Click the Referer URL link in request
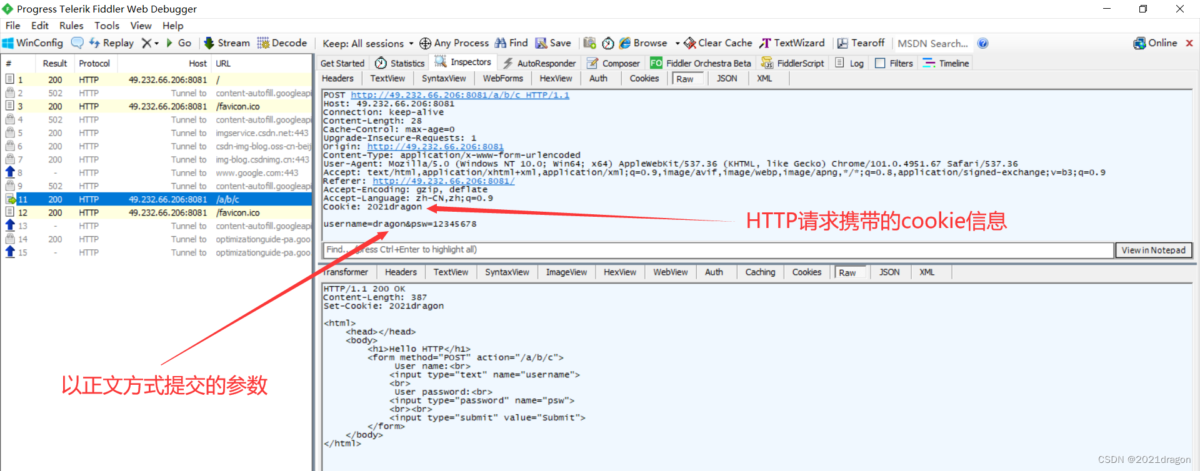The image size is (1200, 471). pyautogui.click(x=443, y=181)
